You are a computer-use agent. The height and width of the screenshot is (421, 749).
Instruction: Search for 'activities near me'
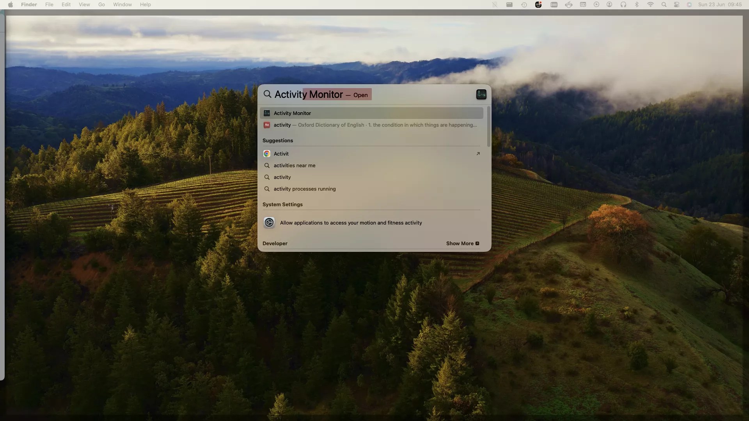pos(295,165)
